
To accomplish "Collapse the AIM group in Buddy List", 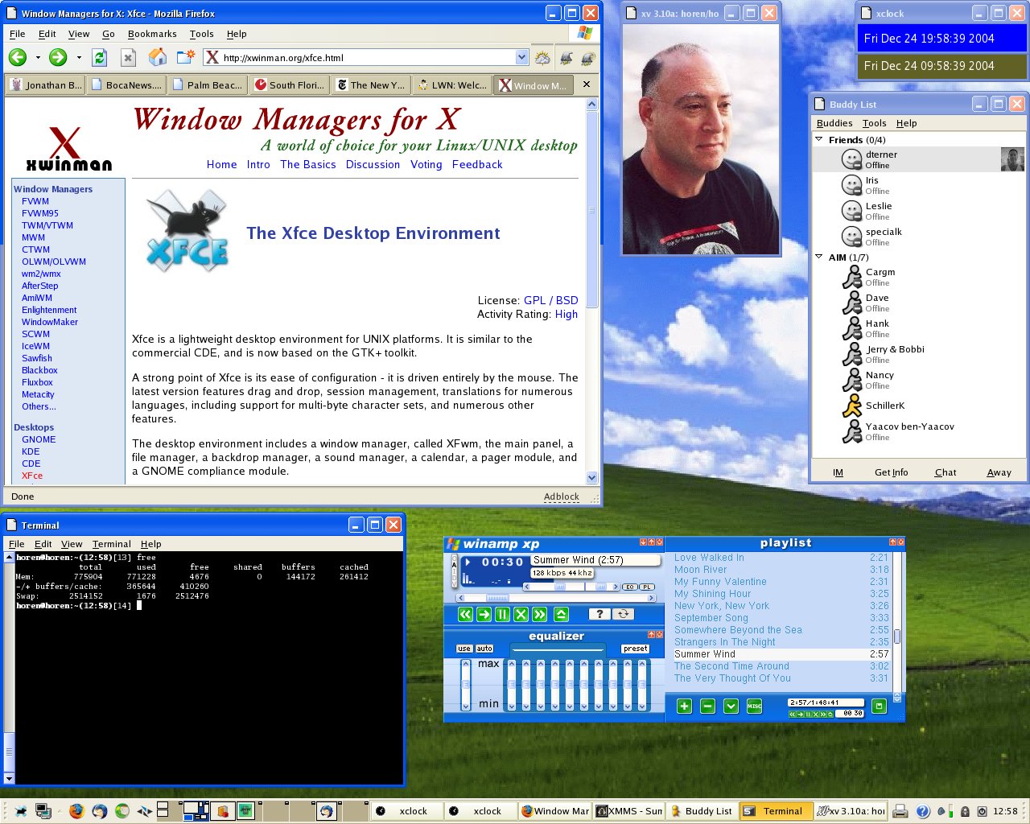I will pyautogui.click(x=819, y=257).
